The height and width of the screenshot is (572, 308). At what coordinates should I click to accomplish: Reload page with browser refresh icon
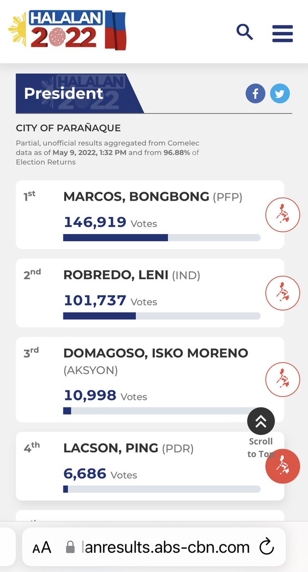pyautogui.click(x=267, y=547)
